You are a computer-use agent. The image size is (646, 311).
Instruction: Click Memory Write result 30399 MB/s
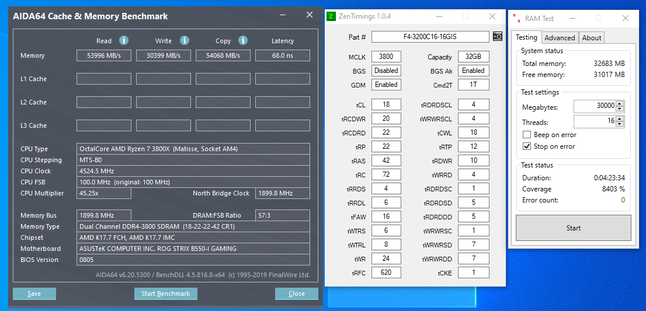[164, 55]
